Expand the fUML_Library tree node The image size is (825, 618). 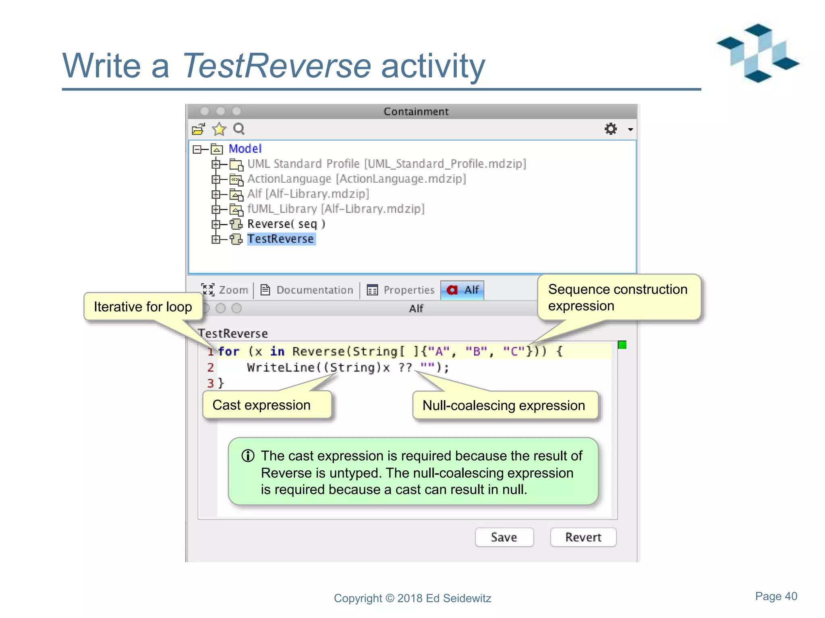pyautogui.click(x=216, y=210)
